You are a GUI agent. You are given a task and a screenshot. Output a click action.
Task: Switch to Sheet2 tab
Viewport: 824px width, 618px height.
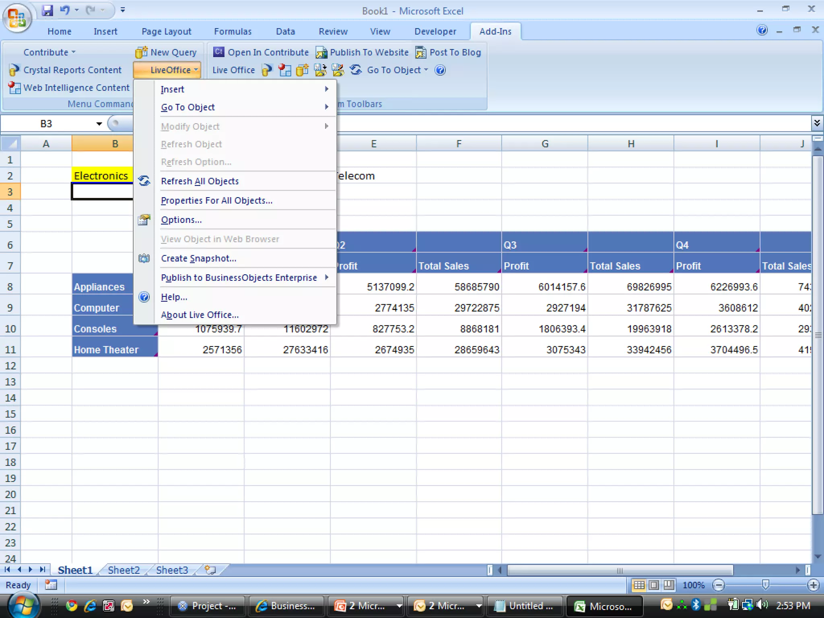coord(124,570)
